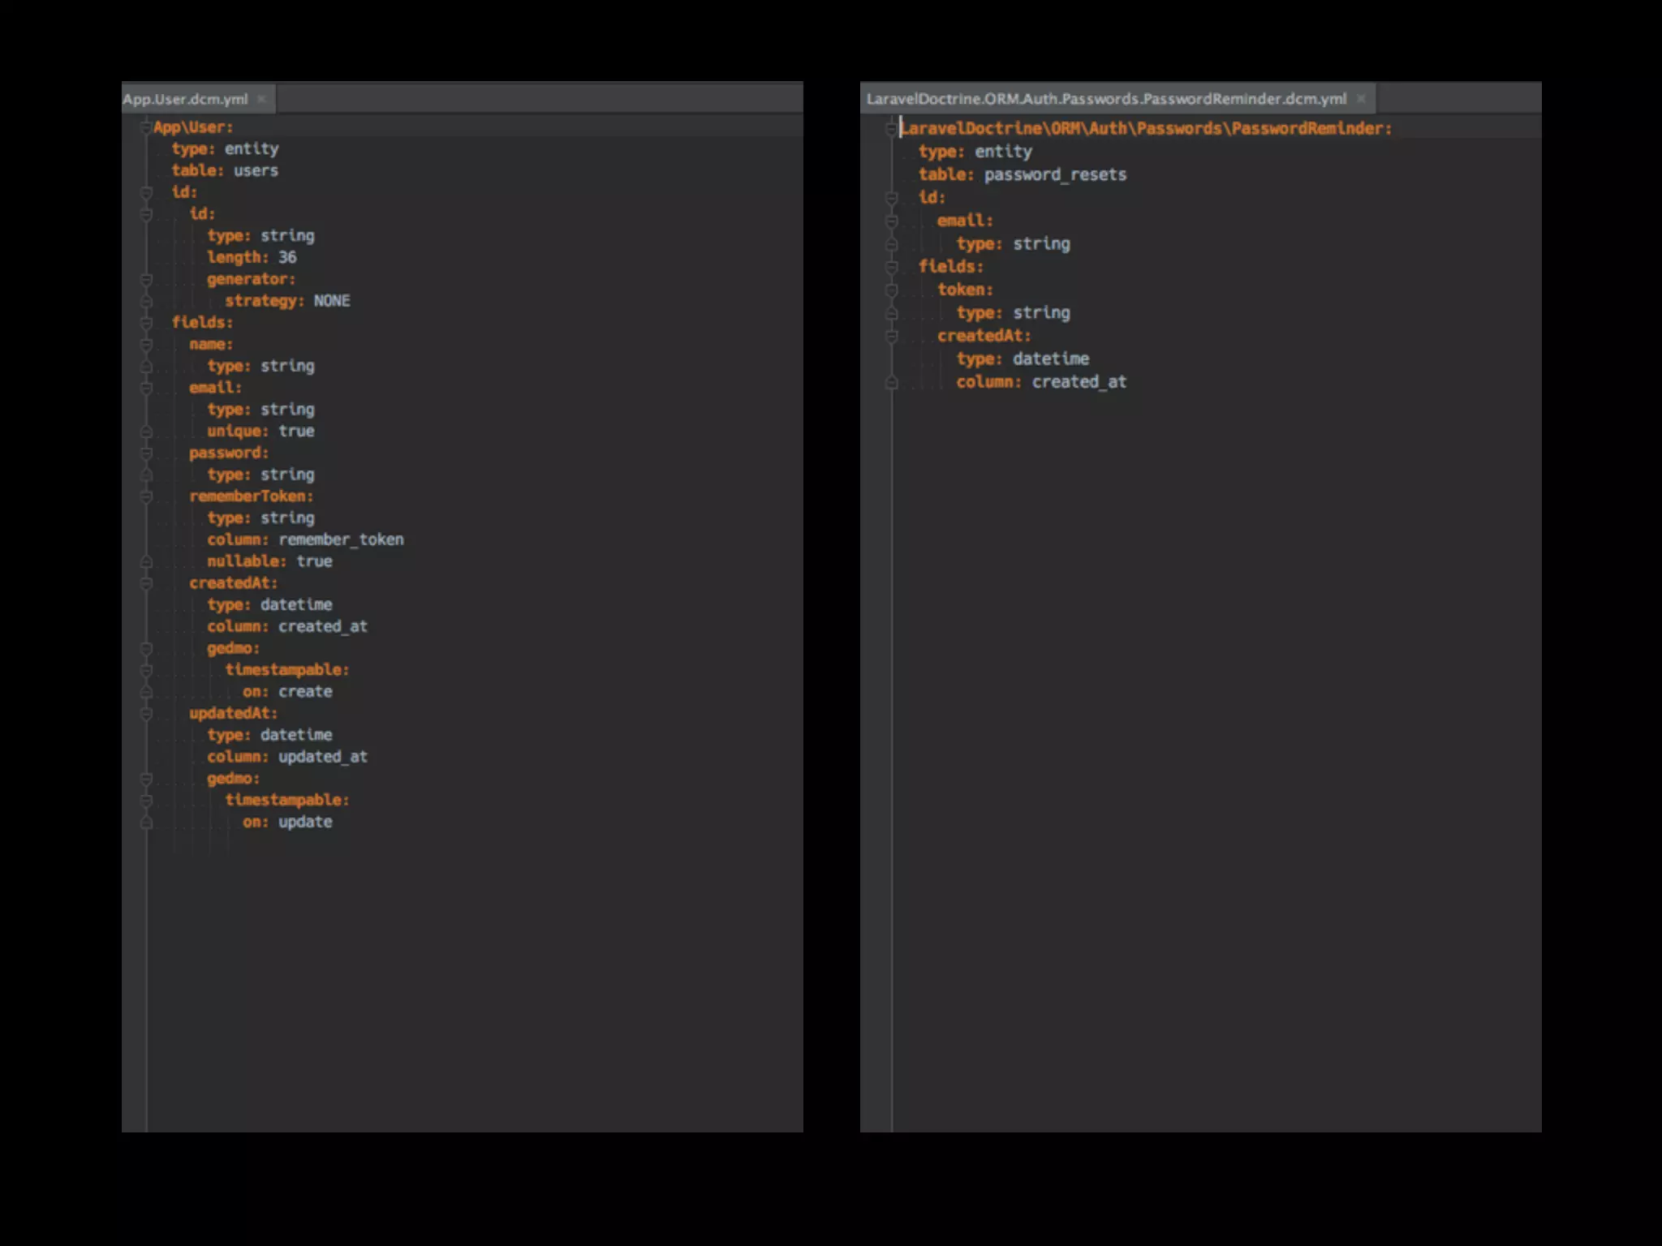The image size is (1662, 1246).
Task: Fold the generator block in left editor
Action: (146, 279)
